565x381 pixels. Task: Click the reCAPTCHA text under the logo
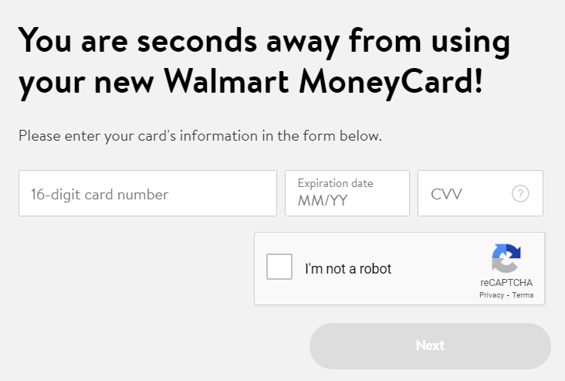(506, 283)
